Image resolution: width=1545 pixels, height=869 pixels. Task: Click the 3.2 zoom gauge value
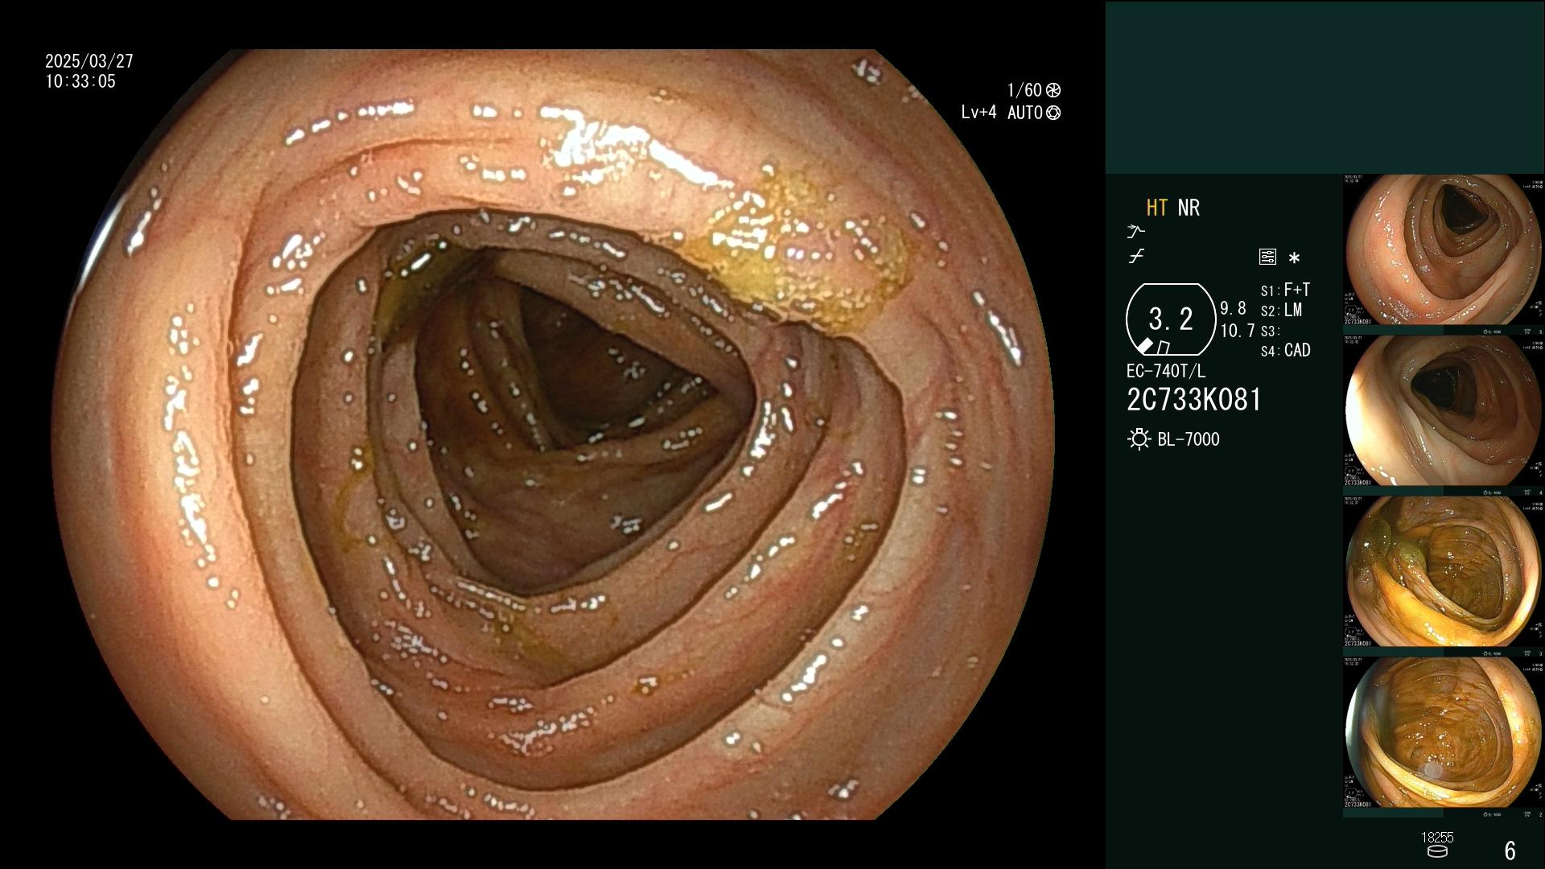click(1171, 319)
